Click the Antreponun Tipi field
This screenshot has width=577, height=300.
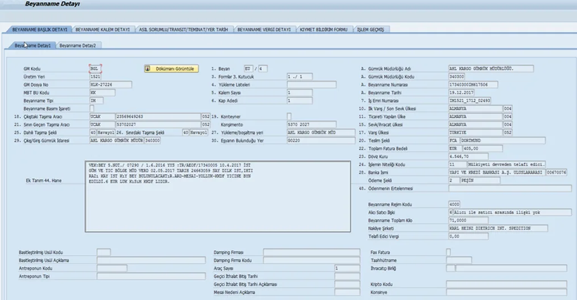151,276
